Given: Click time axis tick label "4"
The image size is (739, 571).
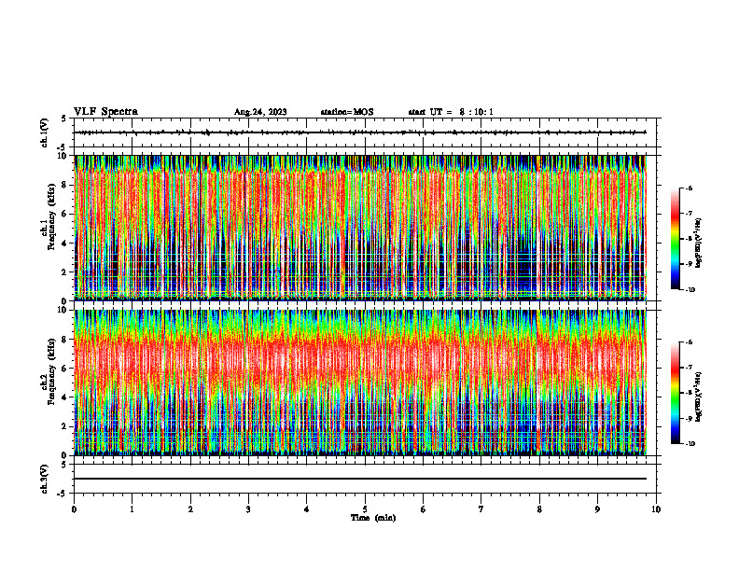Looking at the screenshot, I should tap(307, 509).
